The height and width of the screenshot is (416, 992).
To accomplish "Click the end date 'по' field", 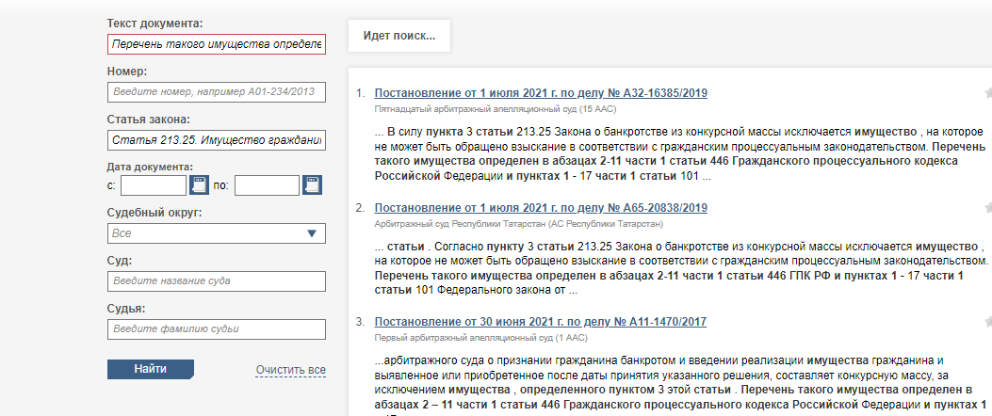I will (x=266, y=185).
